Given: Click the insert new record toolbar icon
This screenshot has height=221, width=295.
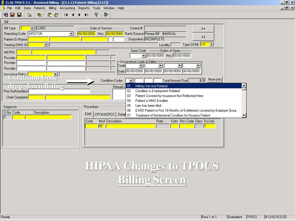Looking at the screenshot, I should point(6,15).
